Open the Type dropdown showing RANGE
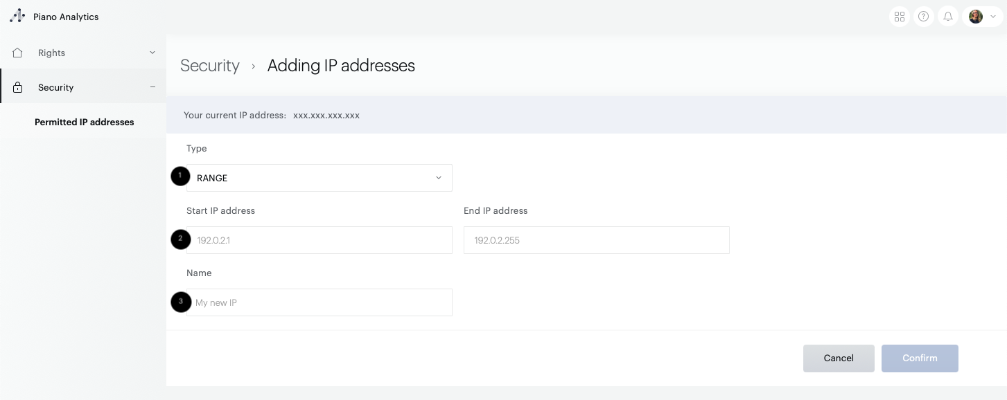This screenshot has width=1007, height=400. 319,178
